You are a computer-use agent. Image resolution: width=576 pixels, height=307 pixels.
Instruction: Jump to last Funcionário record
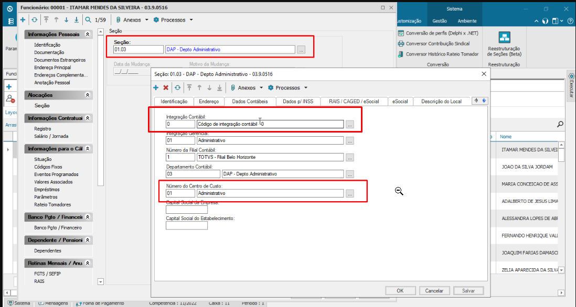click(x=77, y=20)
